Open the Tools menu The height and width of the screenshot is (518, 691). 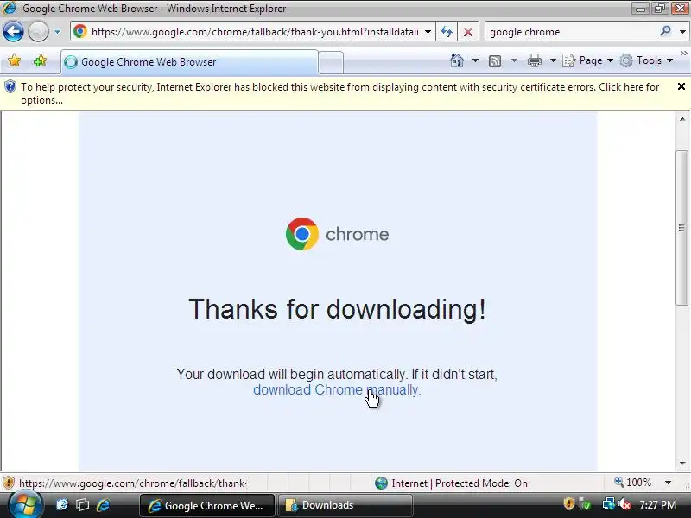click(646, 60)
